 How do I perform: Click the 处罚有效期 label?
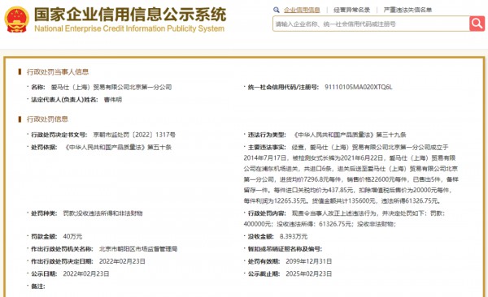tap(264, 261)
